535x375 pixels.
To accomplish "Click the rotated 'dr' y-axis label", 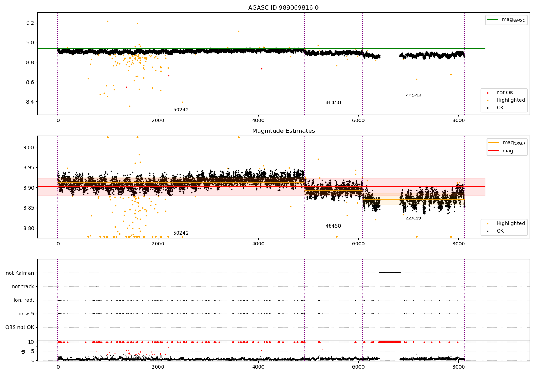I will pos(23,351).
